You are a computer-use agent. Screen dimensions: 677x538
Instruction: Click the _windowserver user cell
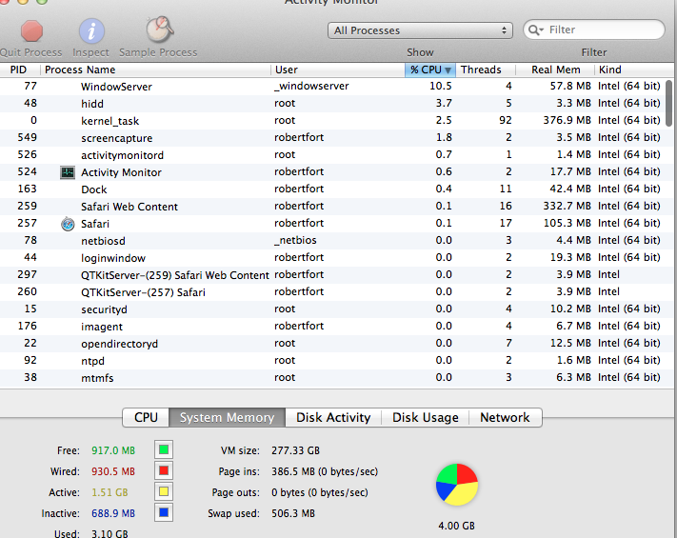coord(311,87)
